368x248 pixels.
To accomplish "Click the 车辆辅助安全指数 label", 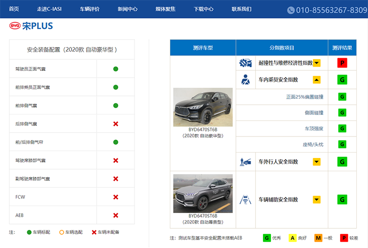I will click(278, 200).
